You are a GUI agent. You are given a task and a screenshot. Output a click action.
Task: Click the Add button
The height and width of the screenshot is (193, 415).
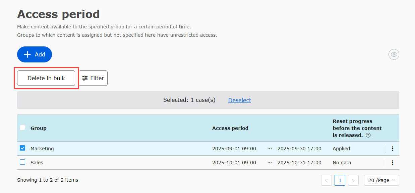point(35,54)
